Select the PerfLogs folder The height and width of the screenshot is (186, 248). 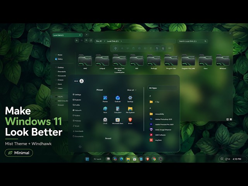[154, 62]
